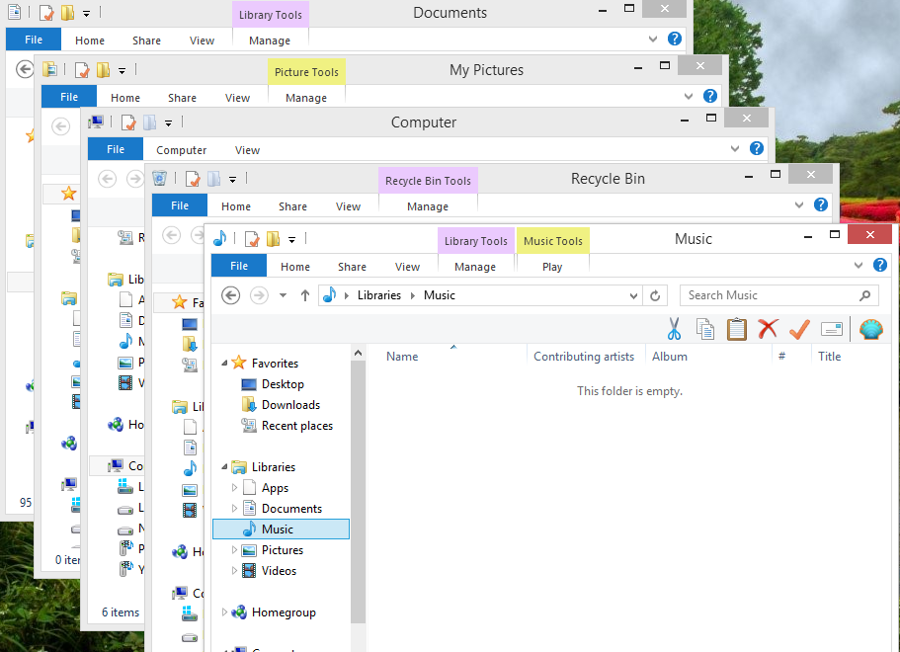900x652 pixels.
Task: Click the navigation pane scrollbar's up arrow
Action: [x=358, y=351]
